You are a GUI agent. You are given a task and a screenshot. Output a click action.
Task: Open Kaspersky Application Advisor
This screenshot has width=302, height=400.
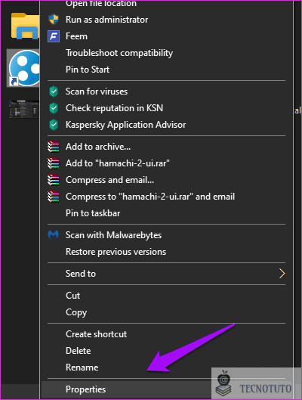(125, 125)
